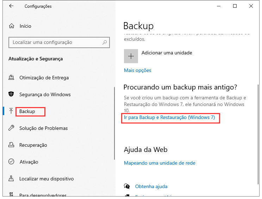Image resolution: width=262 pixels, height=199 pixels.
Task: Click the Obtenha ajuda link
Action: [x=151, y=186]
